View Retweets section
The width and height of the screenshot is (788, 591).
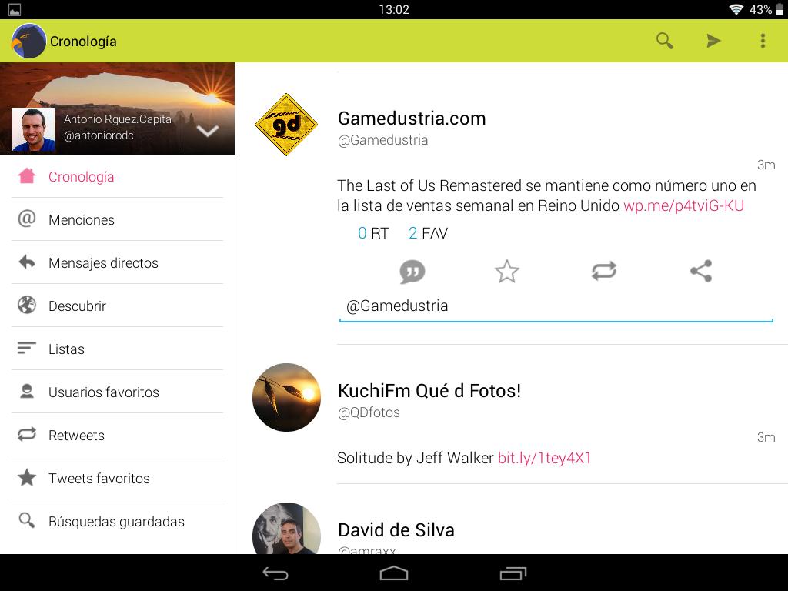[117, 436]
